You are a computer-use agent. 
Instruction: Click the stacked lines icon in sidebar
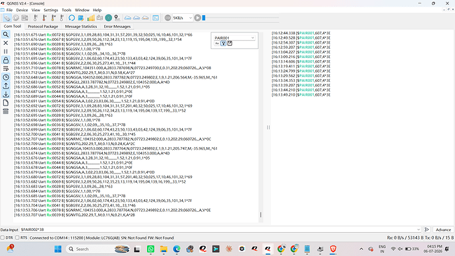[x=5, y=111]
